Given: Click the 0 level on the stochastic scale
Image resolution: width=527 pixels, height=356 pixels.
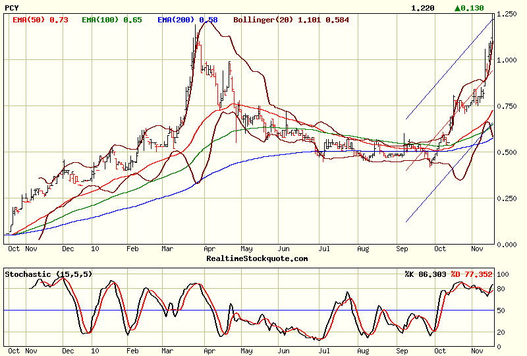Looking at the screenshot, I should (x=499, y=347).
